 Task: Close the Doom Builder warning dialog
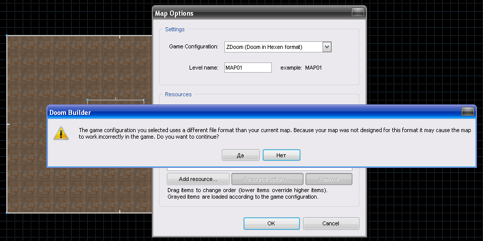(467, 111)
